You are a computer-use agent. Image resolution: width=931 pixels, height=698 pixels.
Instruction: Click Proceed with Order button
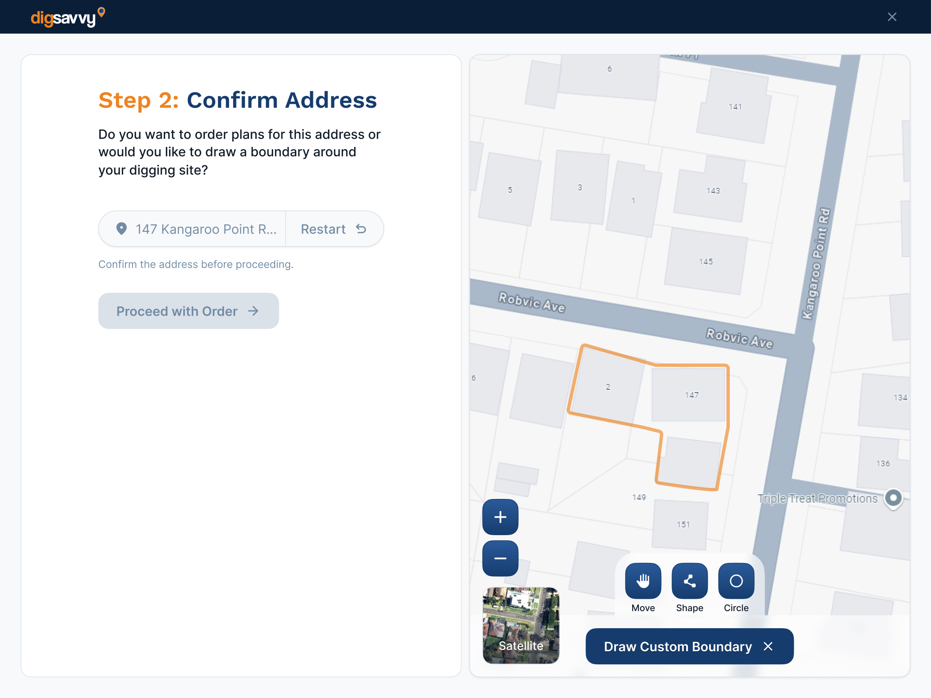[x=188, y=311]
